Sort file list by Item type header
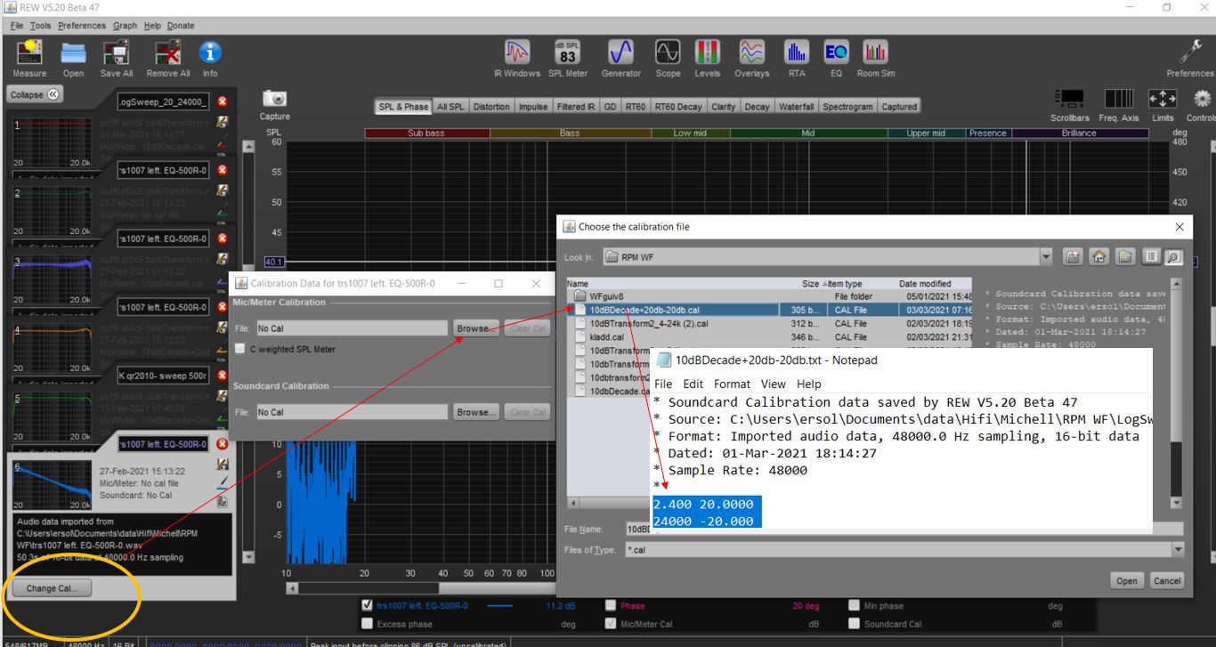Viewport: 1216px width, 647px height. click(843, 284)
